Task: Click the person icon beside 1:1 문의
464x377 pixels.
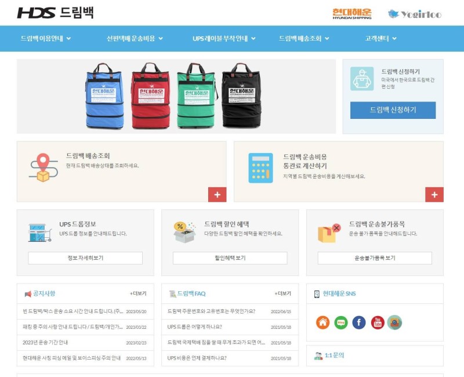Action: [318, 356]
